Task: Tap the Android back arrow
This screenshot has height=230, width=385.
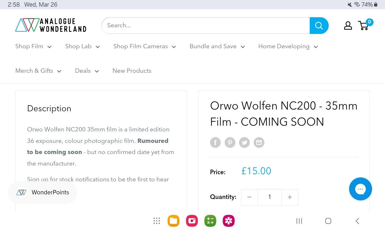Action: 357,221
